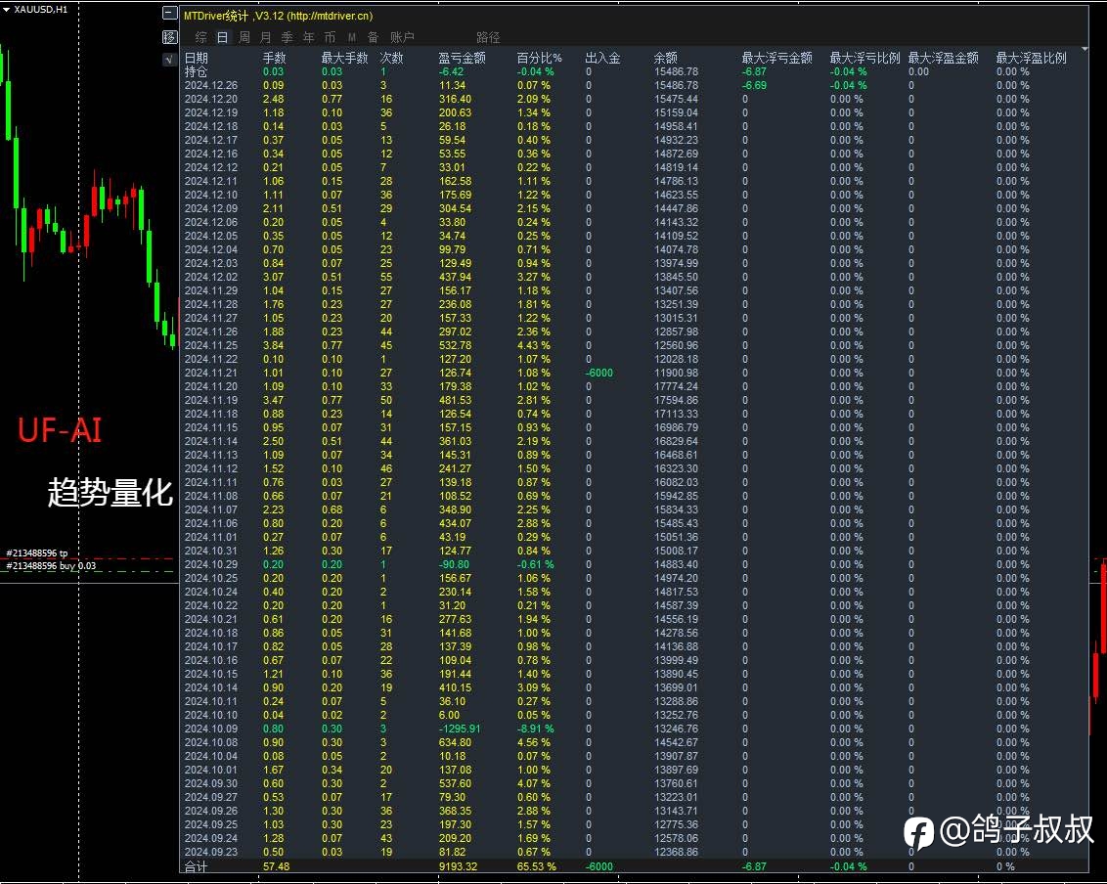Toggle the √ checkmark box beside the panel
Screen dimensions: 1107x884
click(x=169, y=60)
